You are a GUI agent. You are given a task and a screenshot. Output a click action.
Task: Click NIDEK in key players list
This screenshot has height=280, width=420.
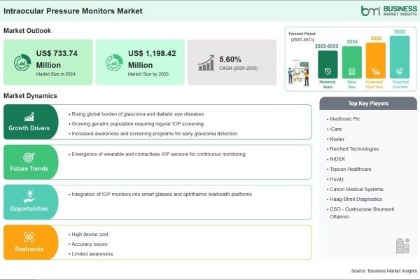[x=336, y=159]
